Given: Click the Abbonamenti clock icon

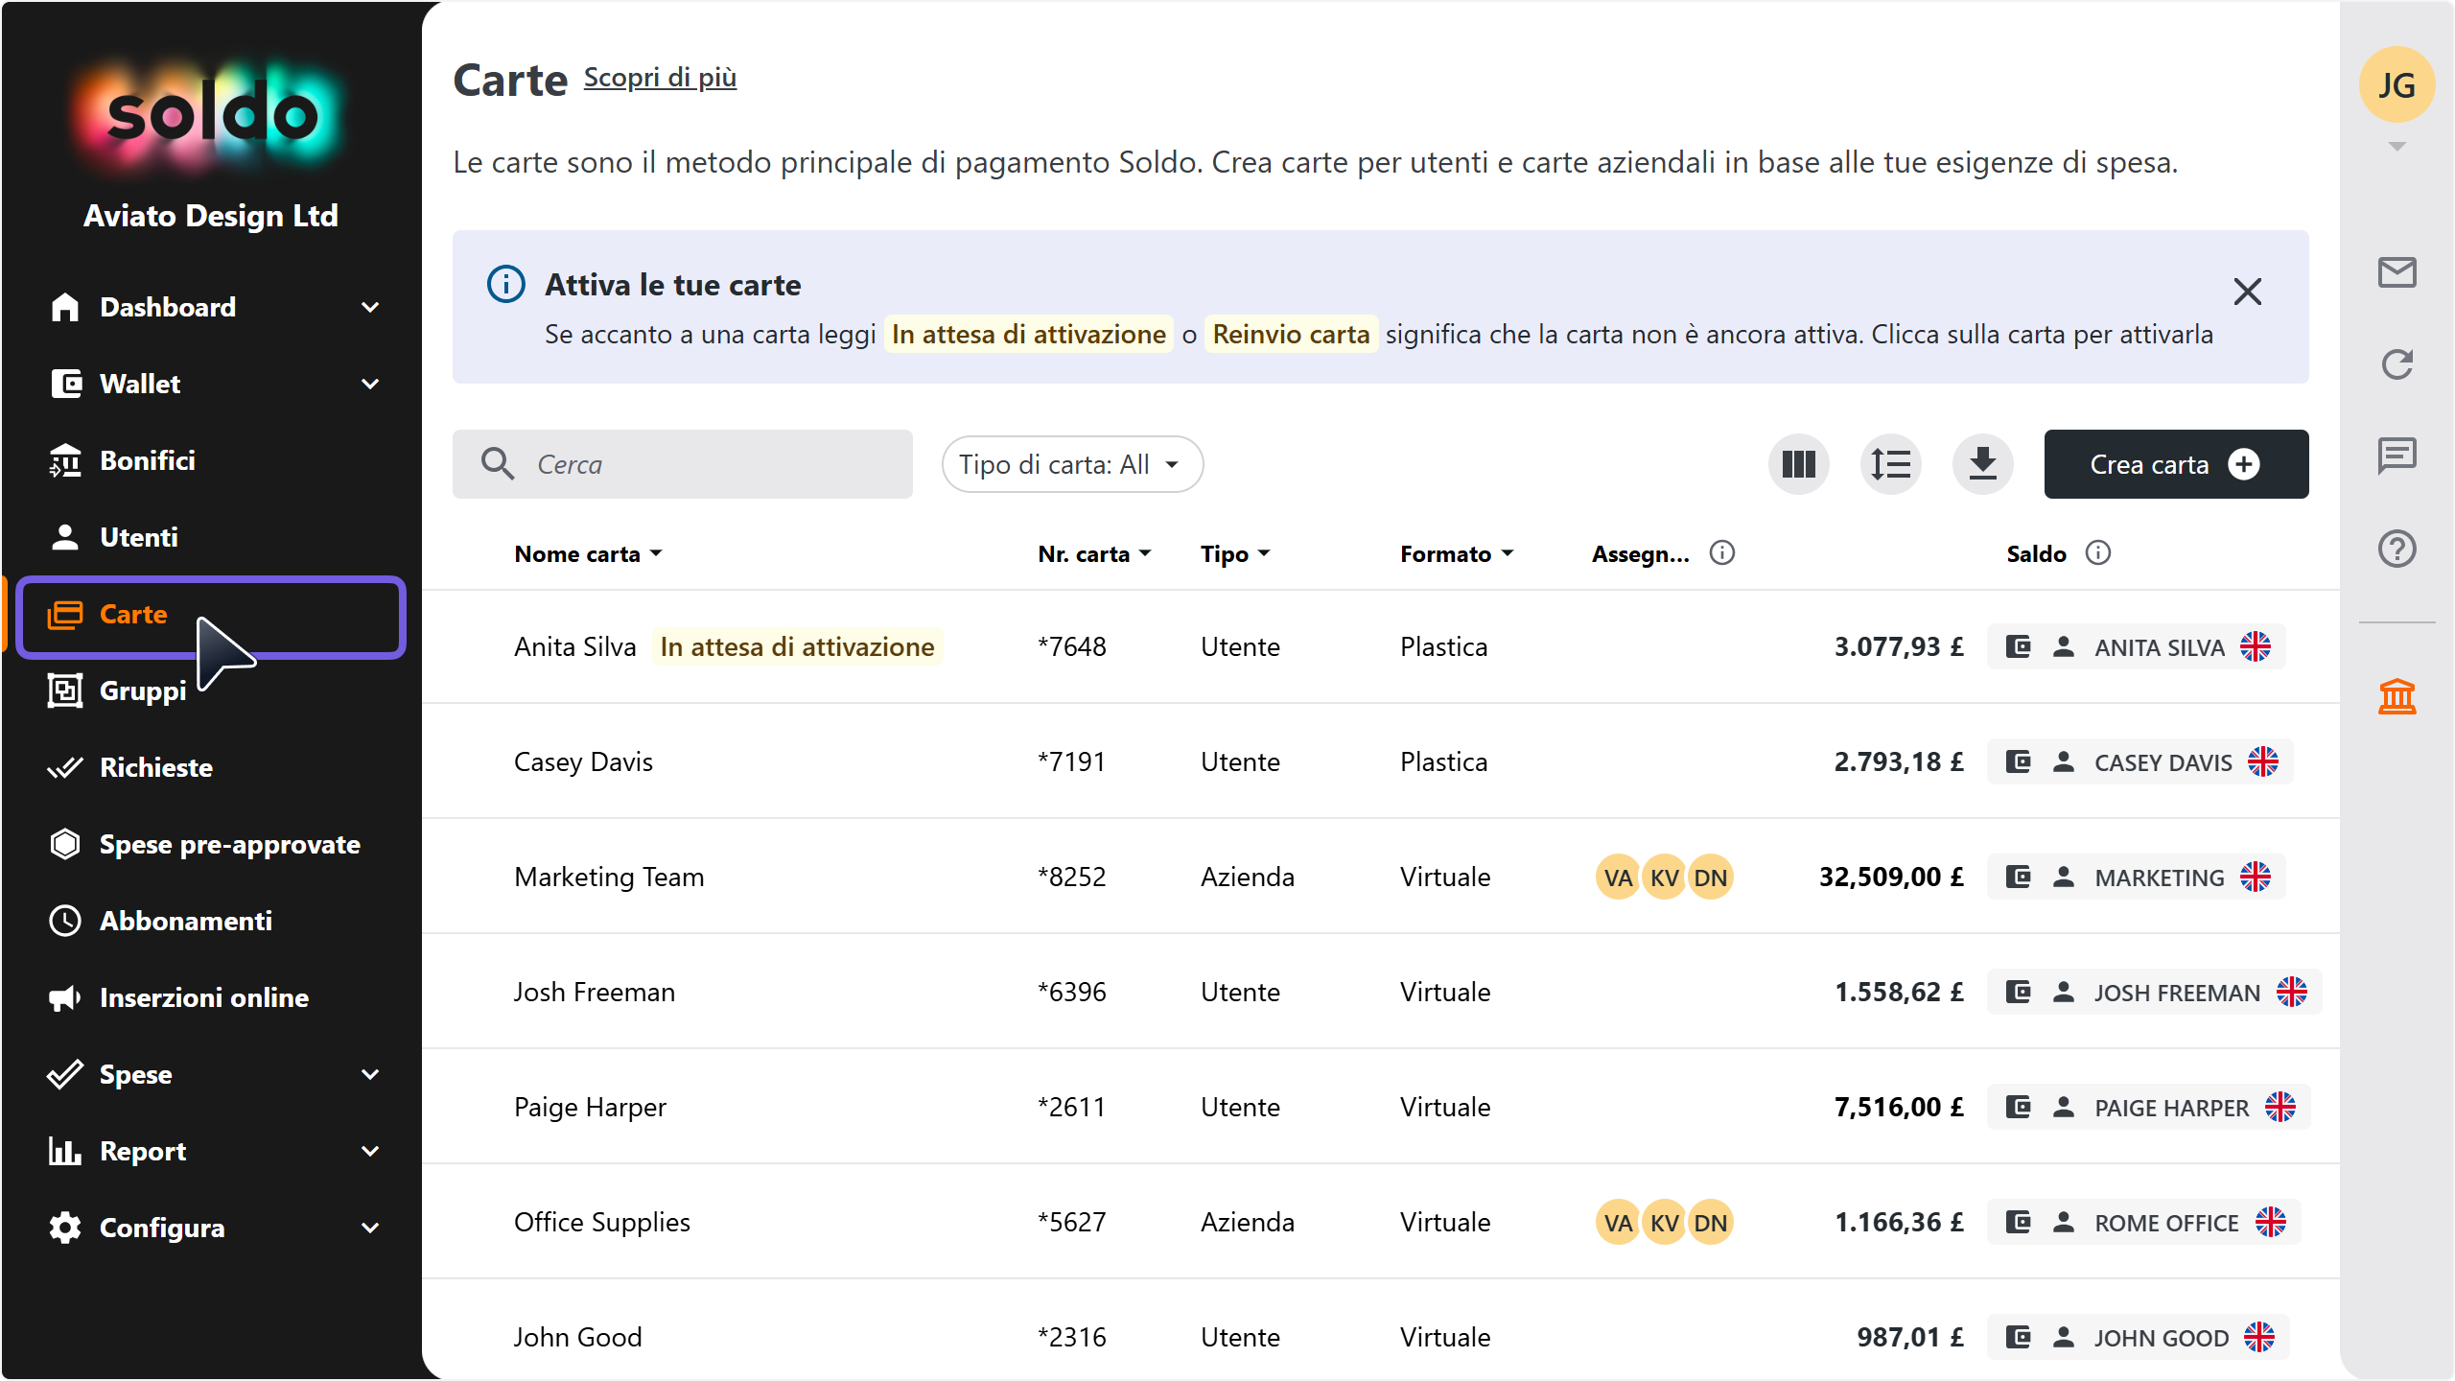Looking at the screenshot, I should [x=65, y=921].
